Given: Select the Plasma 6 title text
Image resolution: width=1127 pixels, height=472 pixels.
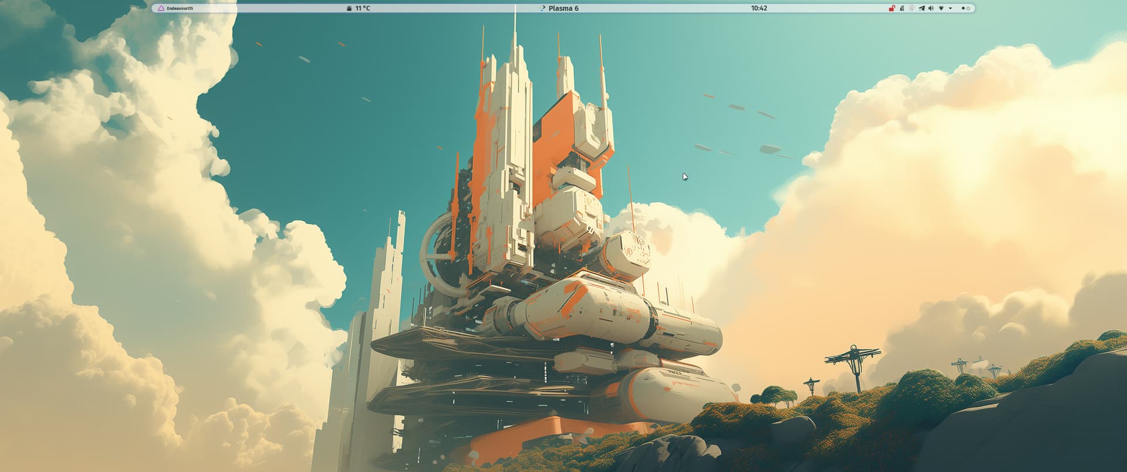Looking at the screenshot, I should tap(563, 8).
